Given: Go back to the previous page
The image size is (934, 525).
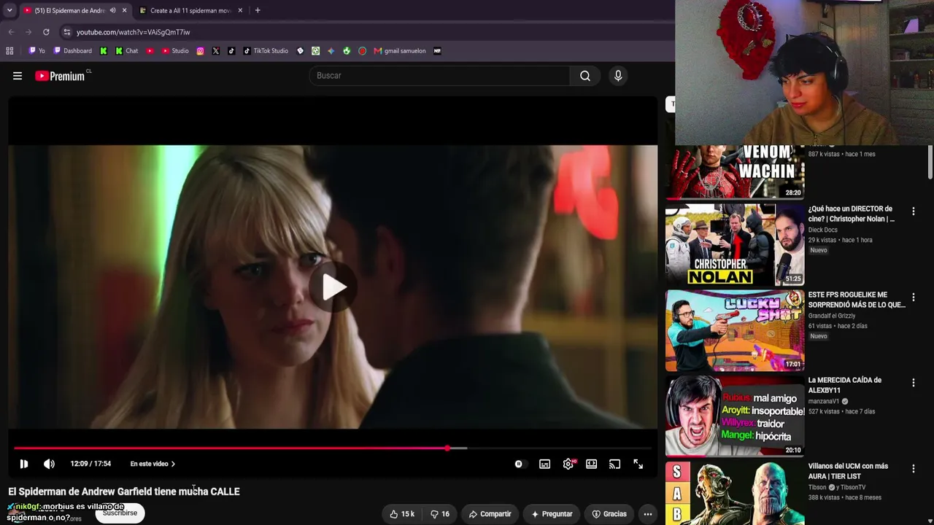Looking at the screenshot, I should coord(11,32).
